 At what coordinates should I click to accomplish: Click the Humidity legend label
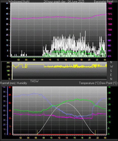(22, 83)
